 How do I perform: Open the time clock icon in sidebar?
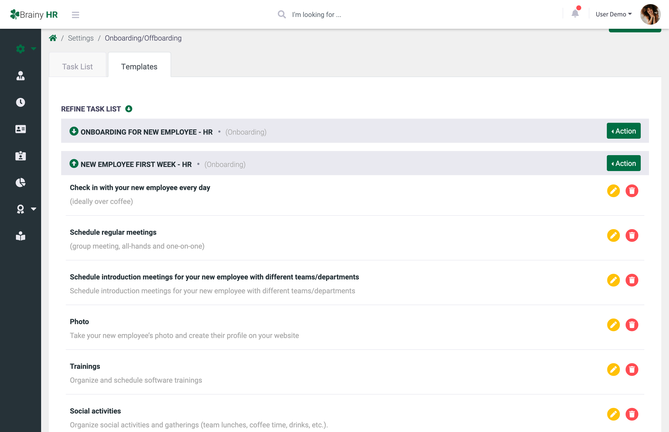coord(21,102)
